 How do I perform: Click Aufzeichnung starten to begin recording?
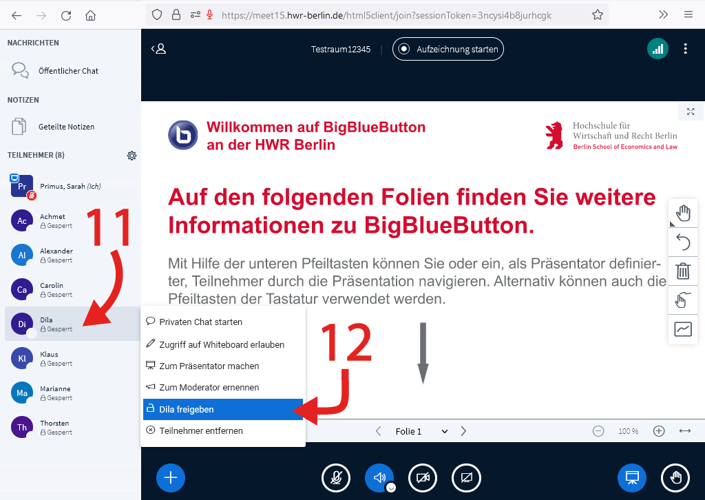point(448,48)
